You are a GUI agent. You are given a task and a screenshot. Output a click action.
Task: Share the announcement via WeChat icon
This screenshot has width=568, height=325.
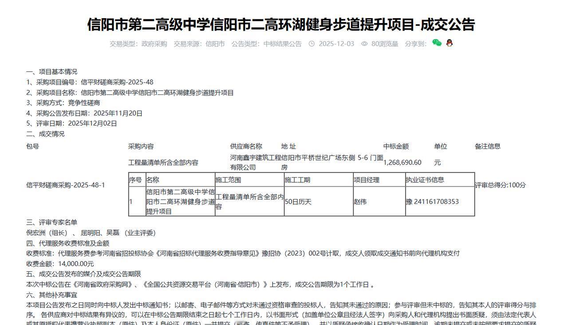(x=437, y=44)
